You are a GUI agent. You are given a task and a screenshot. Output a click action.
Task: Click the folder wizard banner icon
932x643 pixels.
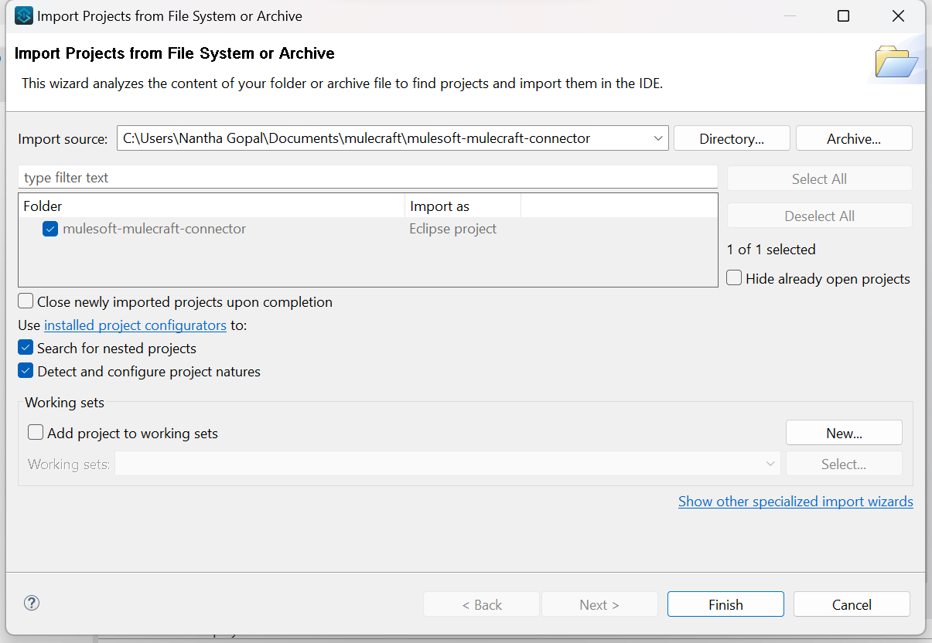click(x=896, y=62)
